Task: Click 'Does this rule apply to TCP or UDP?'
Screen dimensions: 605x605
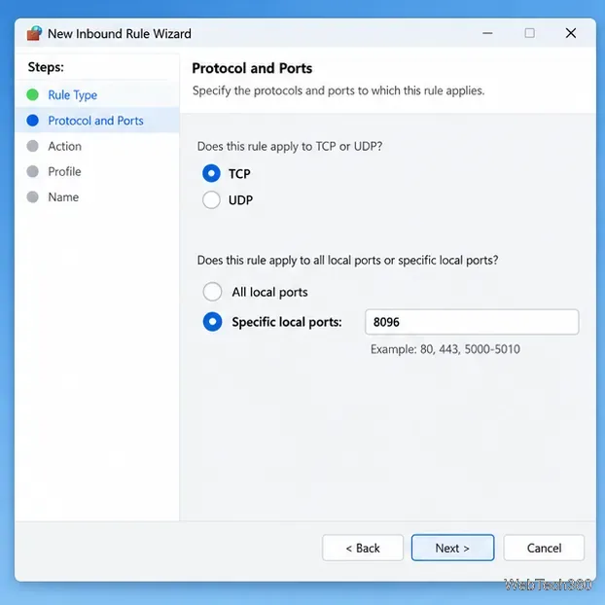Action: (x=290, y=147)
